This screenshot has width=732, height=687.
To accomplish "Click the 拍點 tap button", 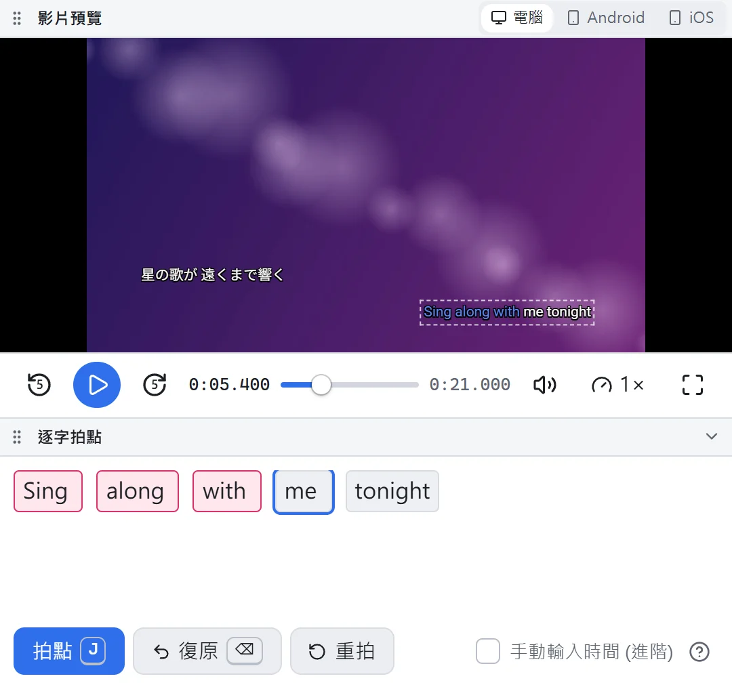I will (x=69, y=651).
